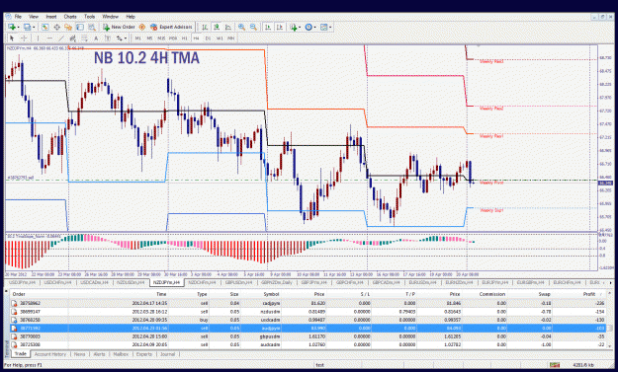This screenshot has width=618, height=372.
Task: Select order 38758962 cadjpym row
Action: [308, 303]
